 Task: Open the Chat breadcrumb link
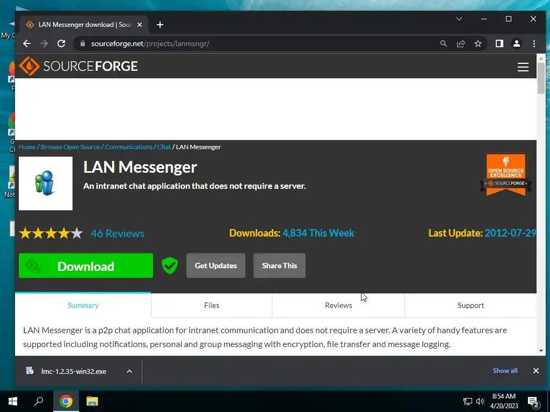click(164, 147)
